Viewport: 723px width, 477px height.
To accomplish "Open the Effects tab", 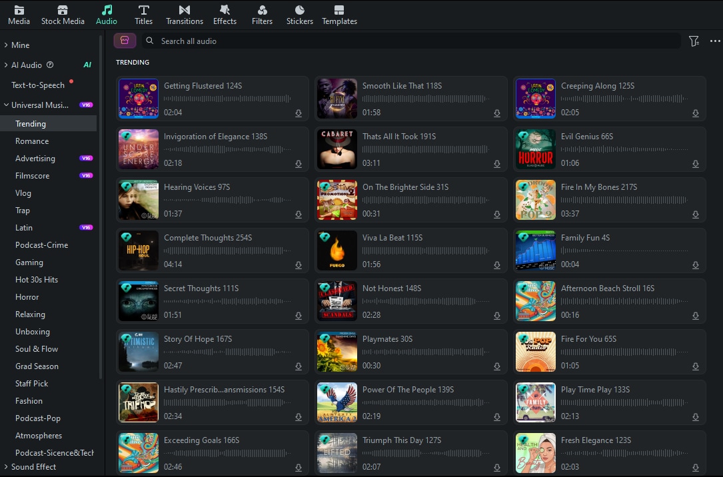I will 225,15.
